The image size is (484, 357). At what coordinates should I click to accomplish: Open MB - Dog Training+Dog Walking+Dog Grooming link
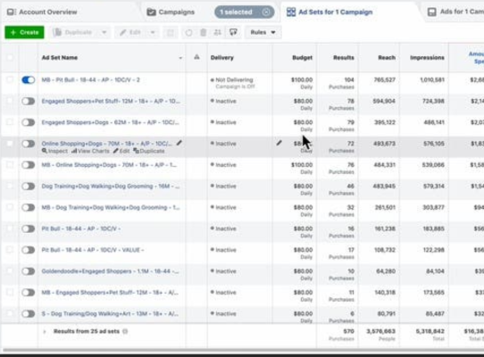coord(111,207)
